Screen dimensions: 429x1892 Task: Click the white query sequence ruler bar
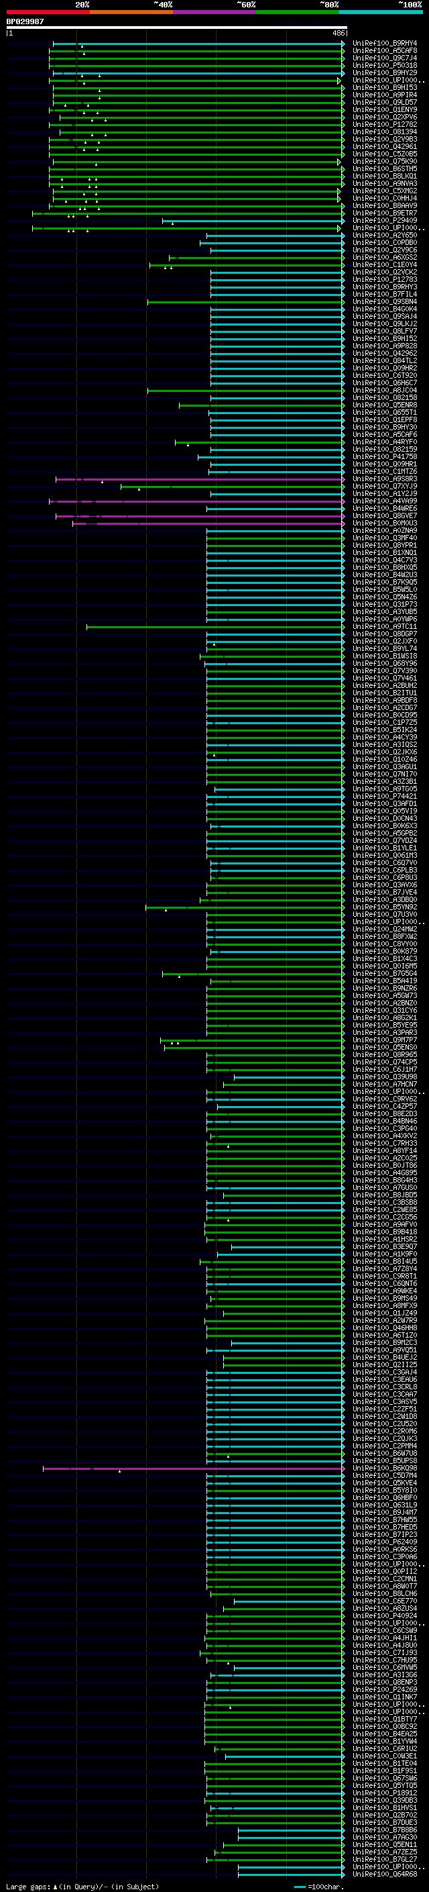[x=177, y=28]
